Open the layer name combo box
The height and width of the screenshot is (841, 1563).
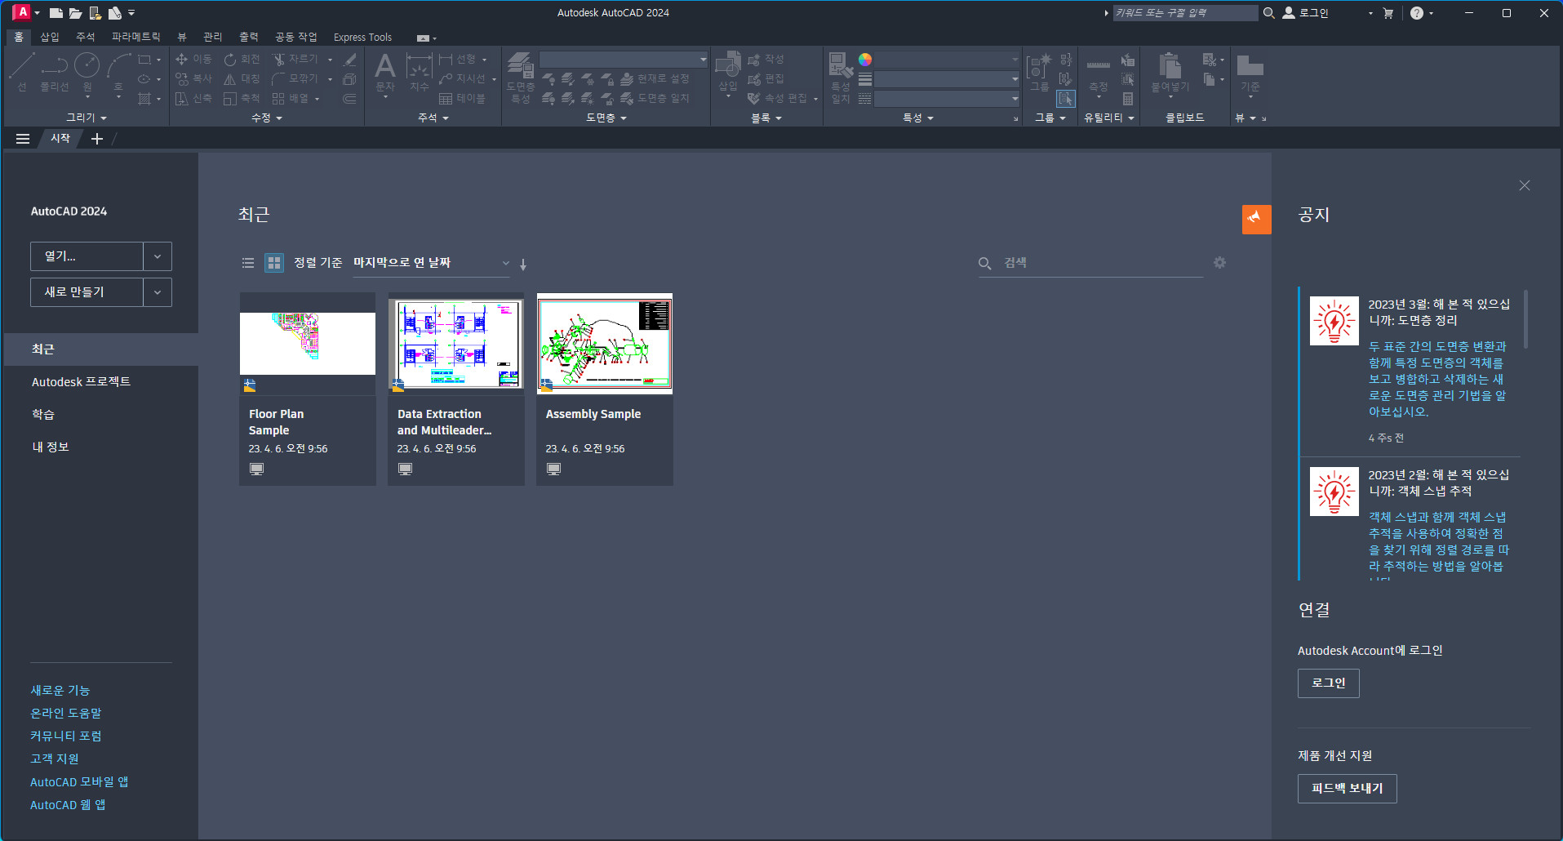tap(624, 60)
